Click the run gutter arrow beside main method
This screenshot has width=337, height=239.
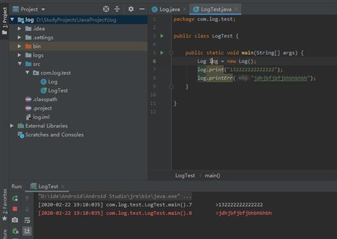click(162, 53)
